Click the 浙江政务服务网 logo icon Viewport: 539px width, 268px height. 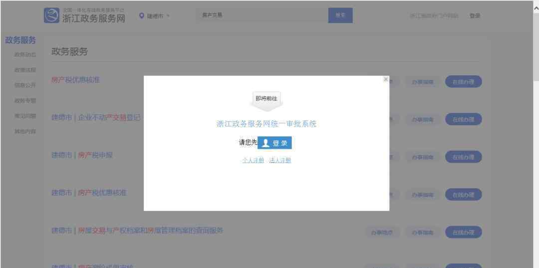(x=51, y=15)
